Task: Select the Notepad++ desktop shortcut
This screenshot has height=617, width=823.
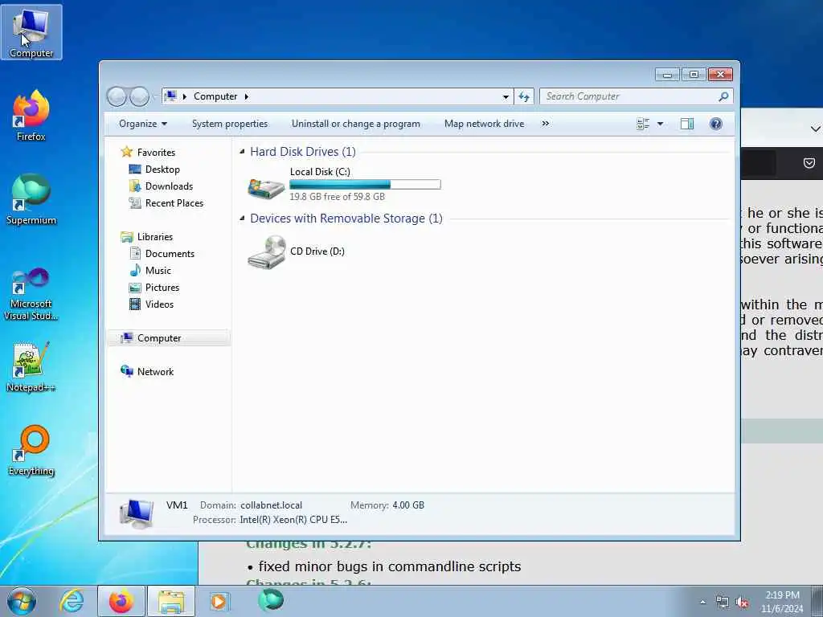Action: 31,367
